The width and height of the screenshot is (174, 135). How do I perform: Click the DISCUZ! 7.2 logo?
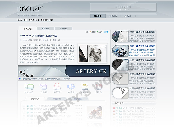(30, 9)
